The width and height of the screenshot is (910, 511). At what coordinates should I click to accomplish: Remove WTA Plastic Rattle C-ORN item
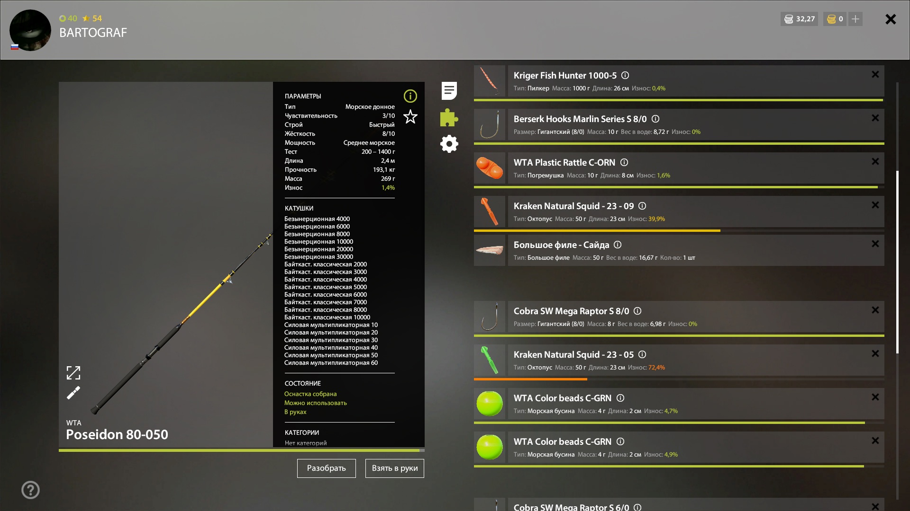click(x=875, y=161)
